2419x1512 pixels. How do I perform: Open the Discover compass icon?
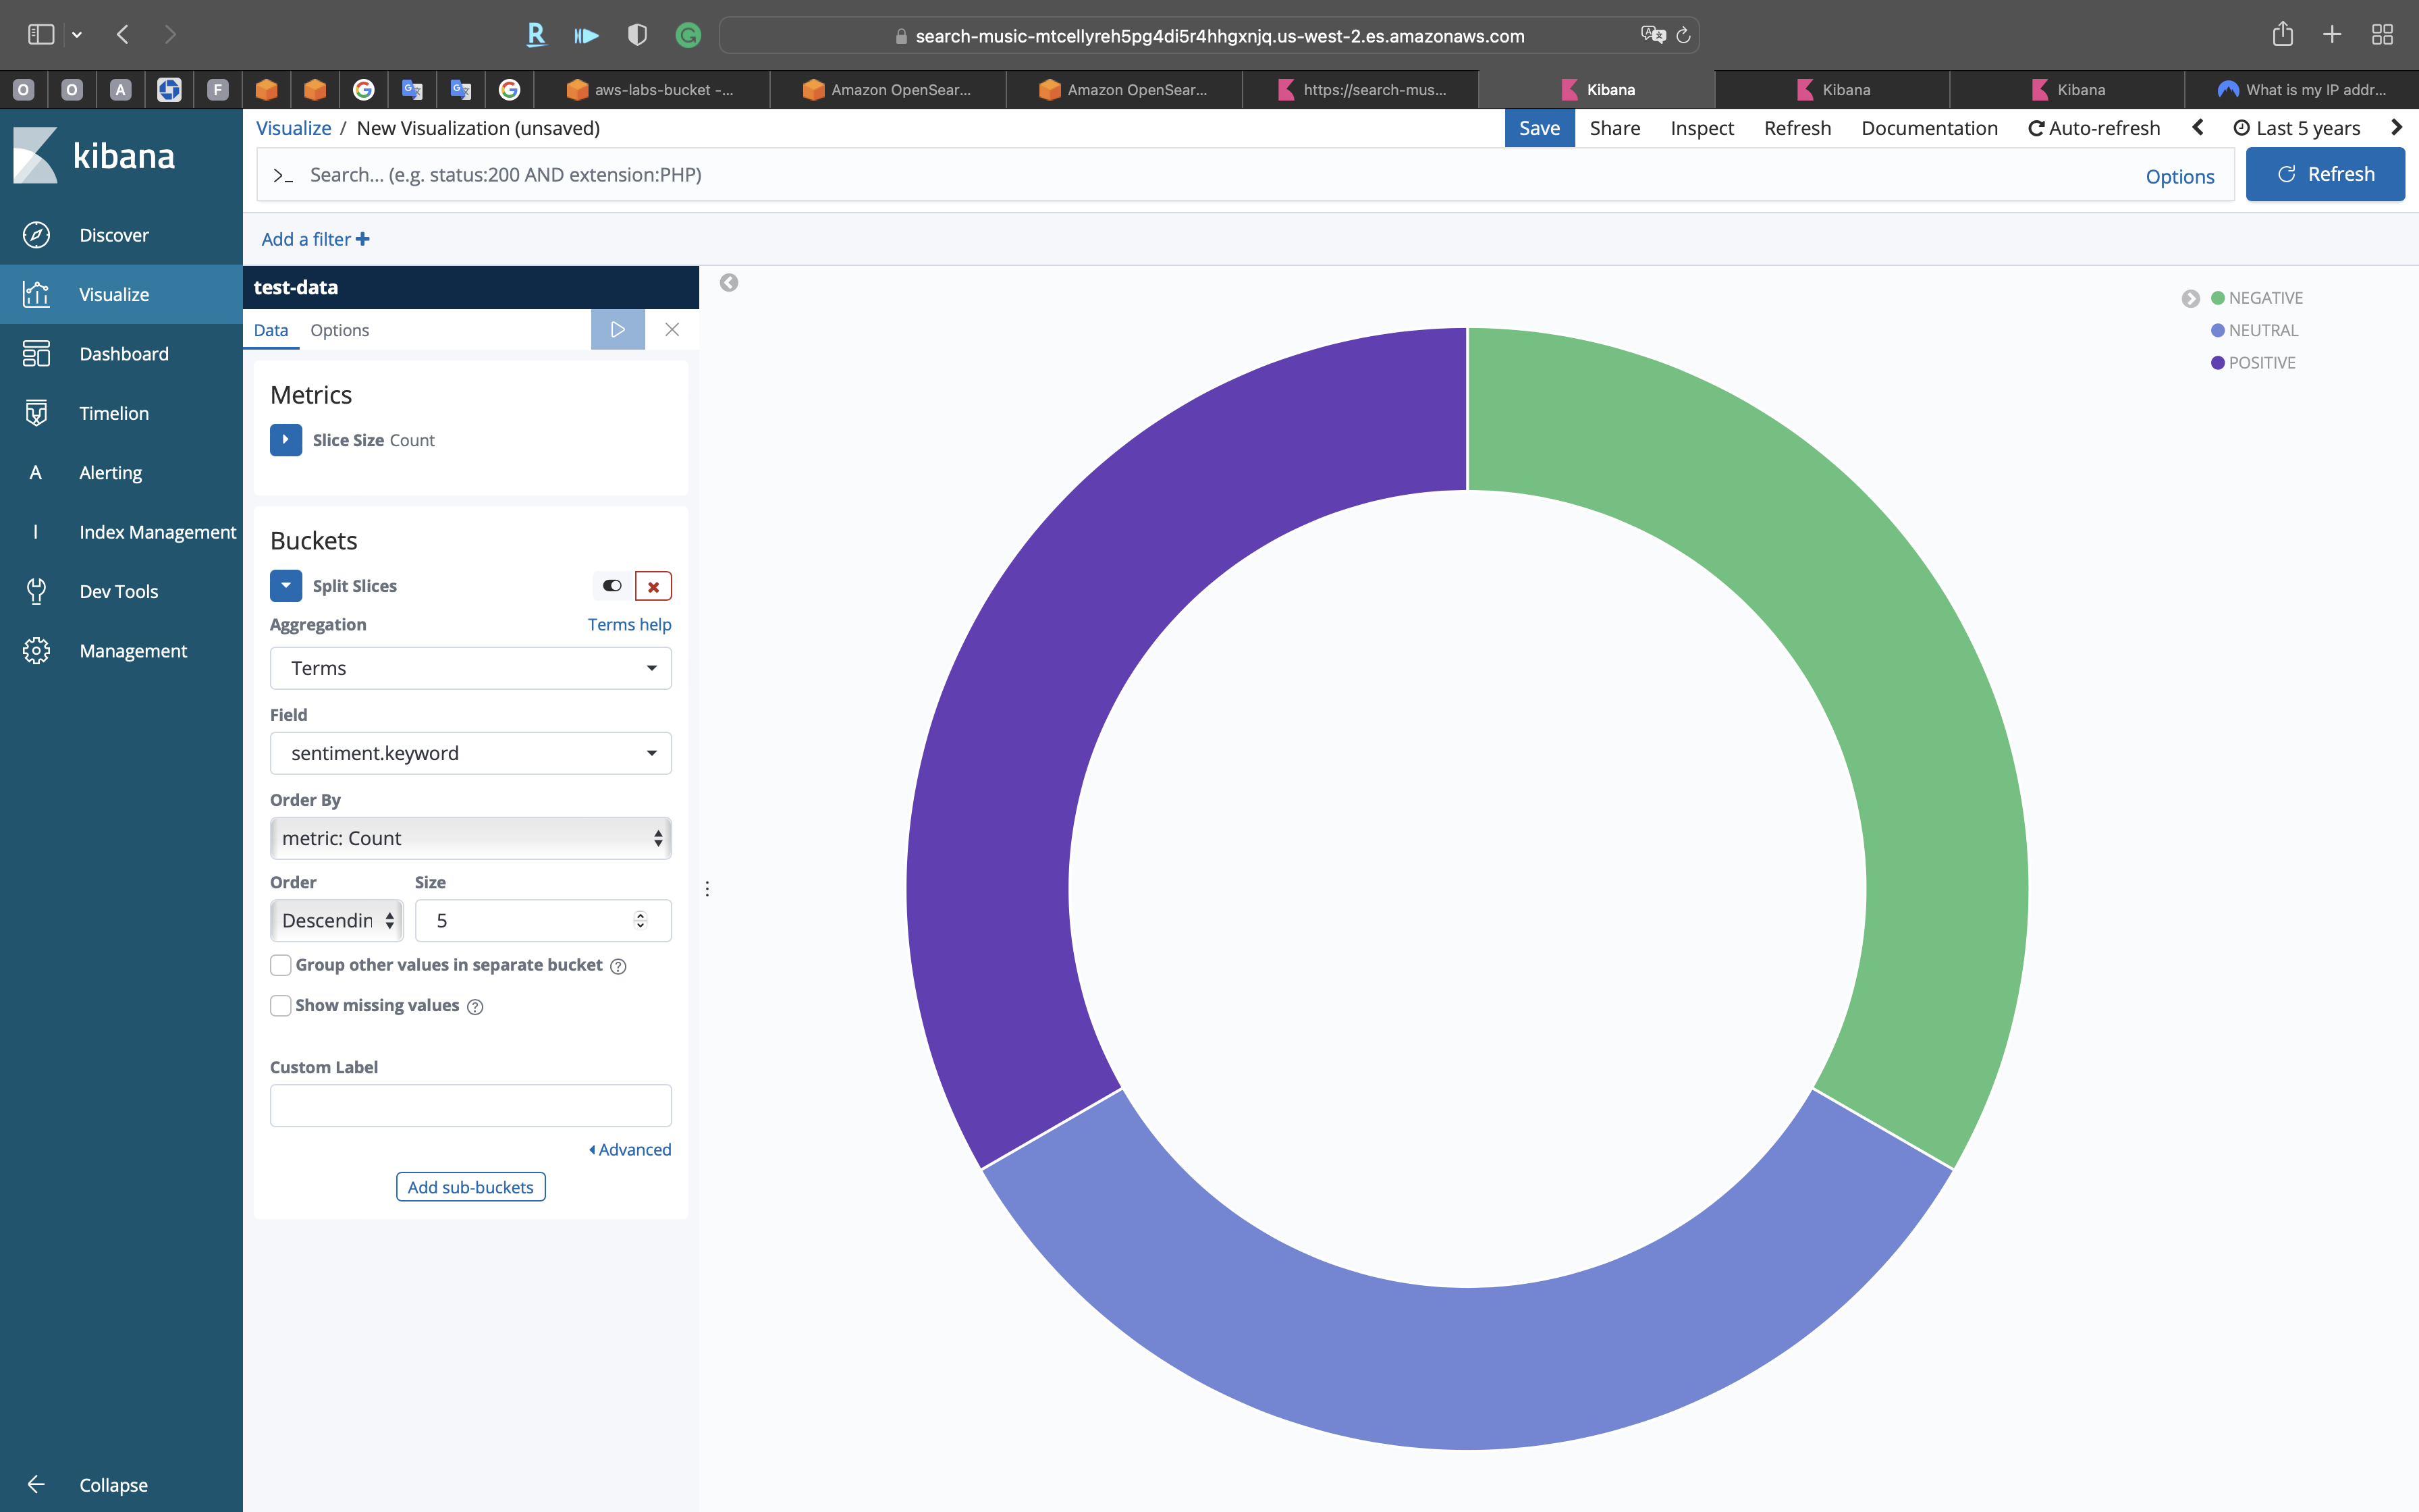click(x=36, y=235)
